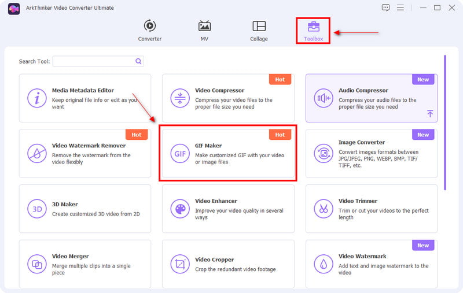Image resolution: width=463 pixels, height=293 pixels.
Task: Click text "Improve your video quality in several ways"
Action: click(x=239, y=214)
